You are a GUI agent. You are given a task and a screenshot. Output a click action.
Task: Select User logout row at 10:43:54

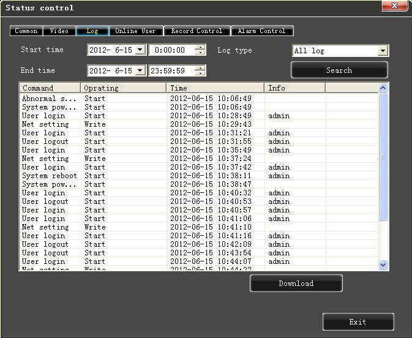pos(198,253)
